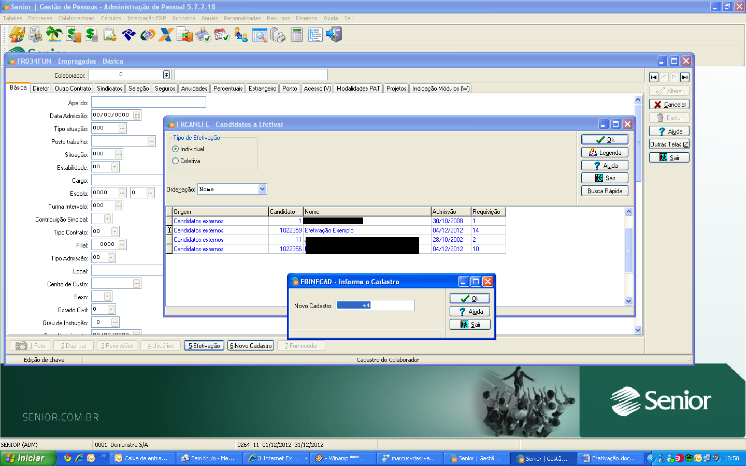
Task: Click the Admissão column header
Action: pyautogui.click(x=451, y=211)
